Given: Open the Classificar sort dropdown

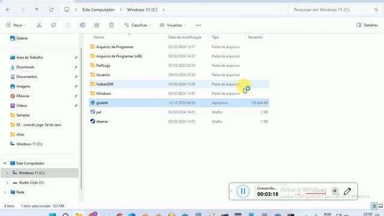Looking at the screenshot, I should point(137,25).
